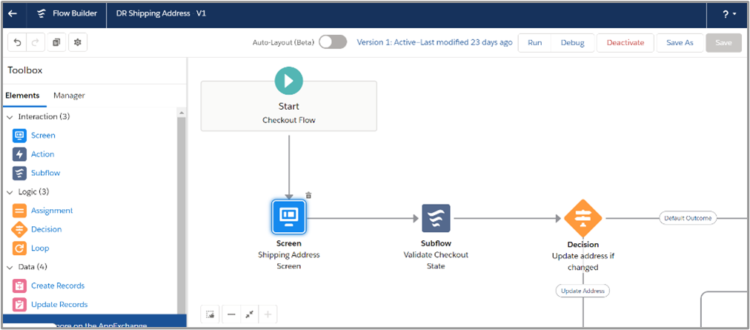
Task: Select the Loop label in toolbox
Action: tap(40, 248)
